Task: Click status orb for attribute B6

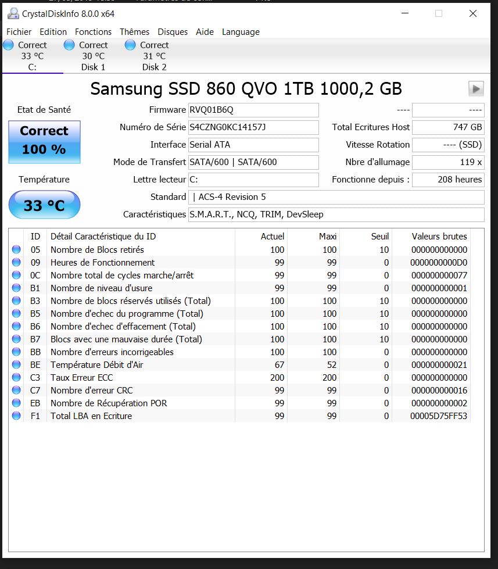Action: click(16, 326)
